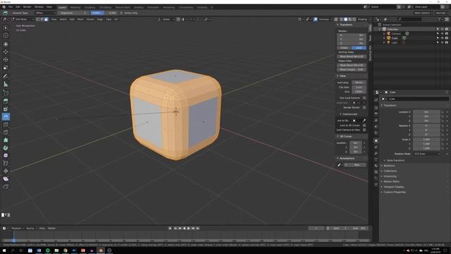This screenshot has width=451, height=254.
Task: Open the File menu
Action: click(11, 7)
